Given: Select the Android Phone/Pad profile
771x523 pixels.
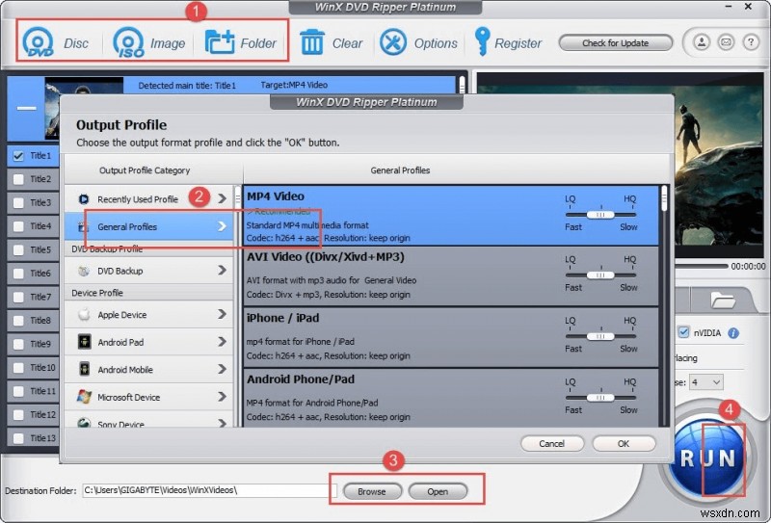Looking at the screenshot, I should pos(451,398).
